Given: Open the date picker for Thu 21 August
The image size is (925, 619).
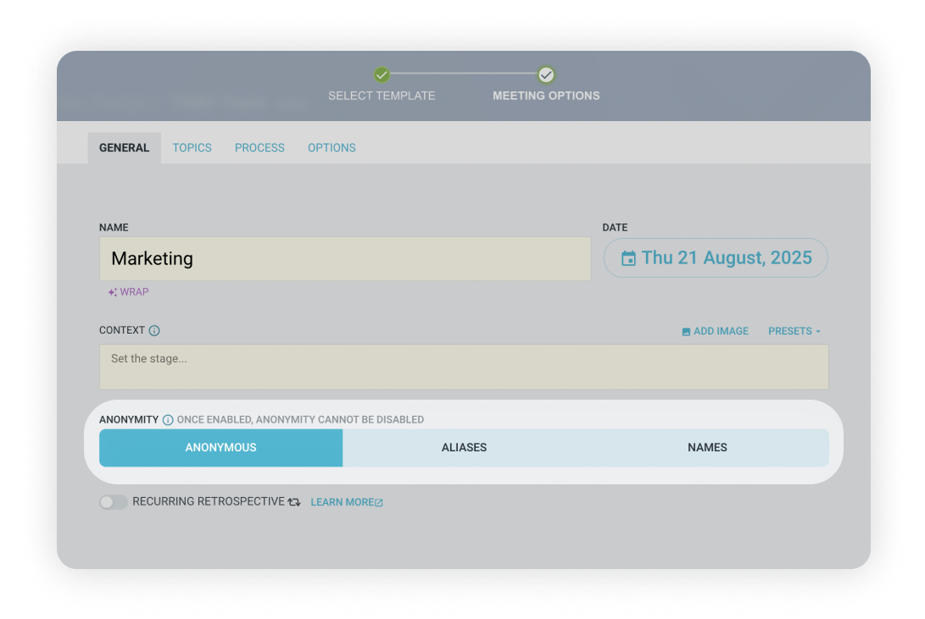Looking at the screenshot, I should pos(716,258).
